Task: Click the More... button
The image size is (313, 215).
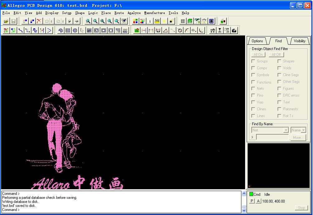Action: [x=298, y=138]
